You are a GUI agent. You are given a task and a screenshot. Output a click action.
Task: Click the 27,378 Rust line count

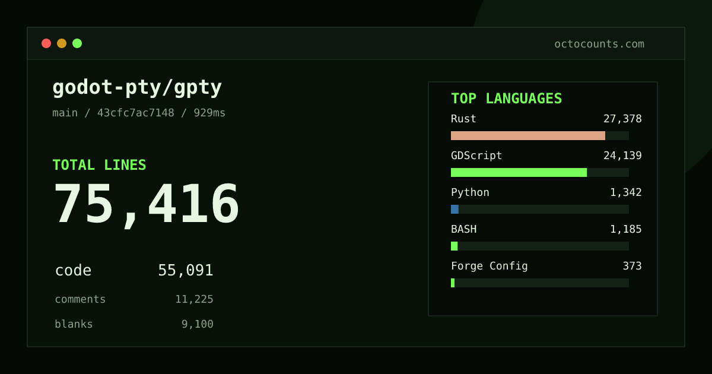(x=622, y=119)
